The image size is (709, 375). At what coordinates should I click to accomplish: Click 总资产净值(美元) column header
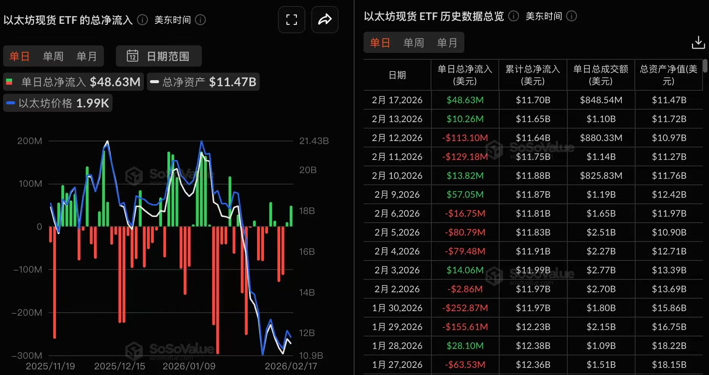pos(668,75)
